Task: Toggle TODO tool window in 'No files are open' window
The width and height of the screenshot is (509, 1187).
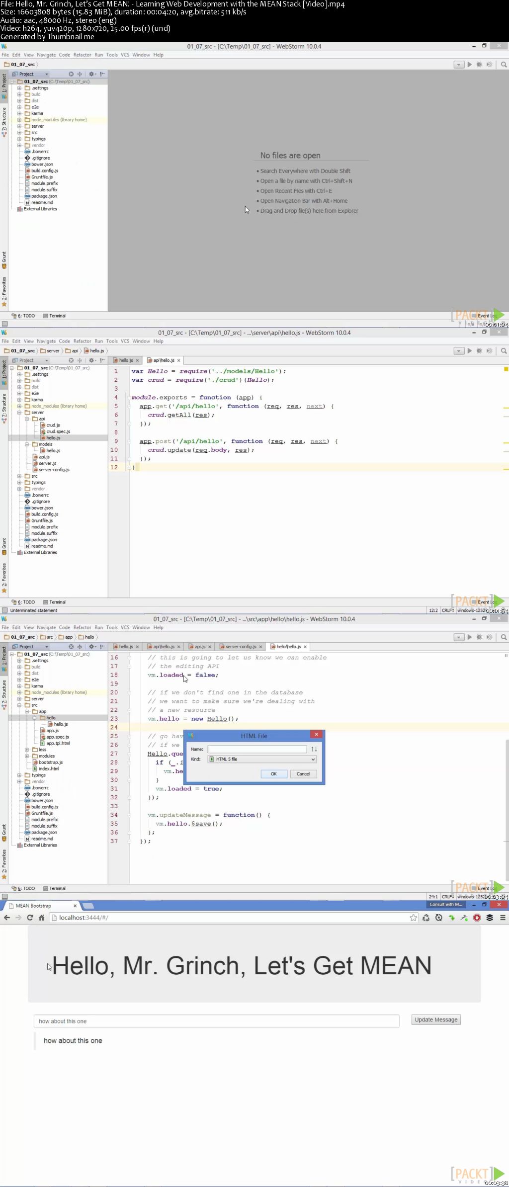Action: 23,316
